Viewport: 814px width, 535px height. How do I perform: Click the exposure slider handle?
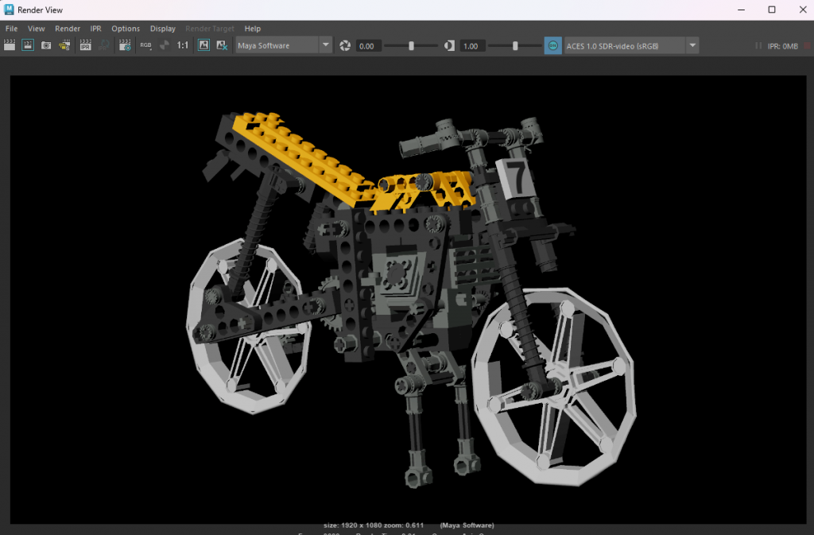point(411,46)
